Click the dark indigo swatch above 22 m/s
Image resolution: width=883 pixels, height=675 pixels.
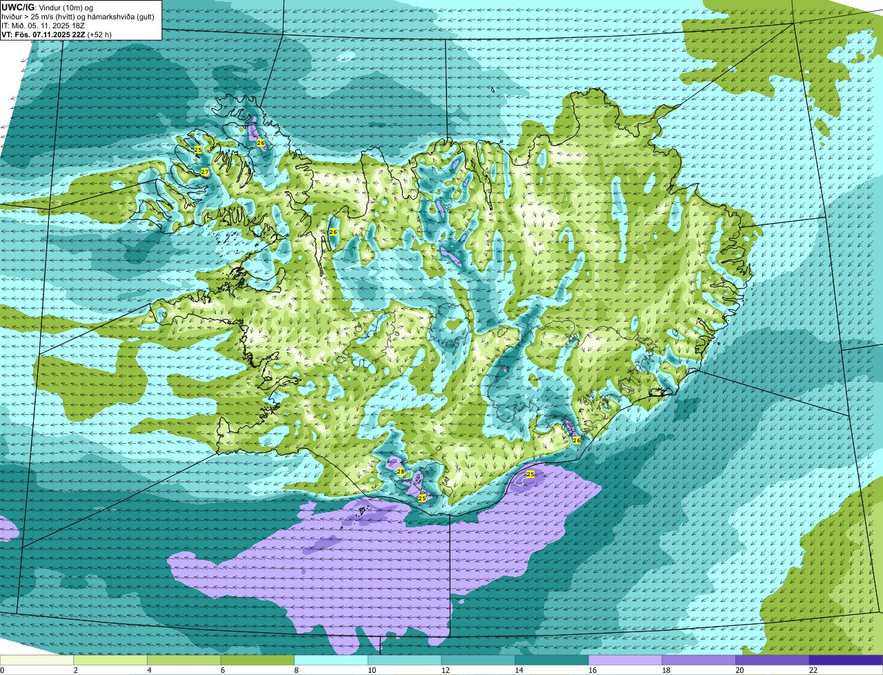pos(845,660)
